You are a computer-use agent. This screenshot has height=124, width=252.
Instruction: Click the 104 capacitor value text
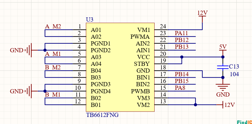234,74
